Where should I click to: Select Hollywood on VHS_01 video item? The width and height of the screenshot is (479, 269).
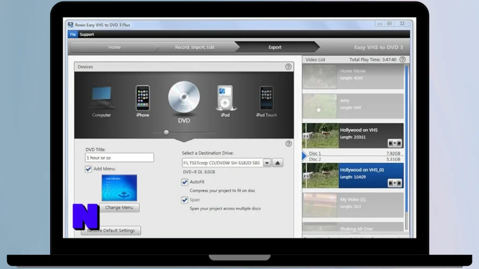pyautogui.click(x=353, y=176)
